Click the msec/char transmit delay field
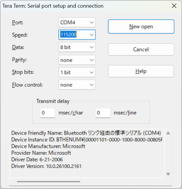Viewport: 182px width, 189px height. 47,113
